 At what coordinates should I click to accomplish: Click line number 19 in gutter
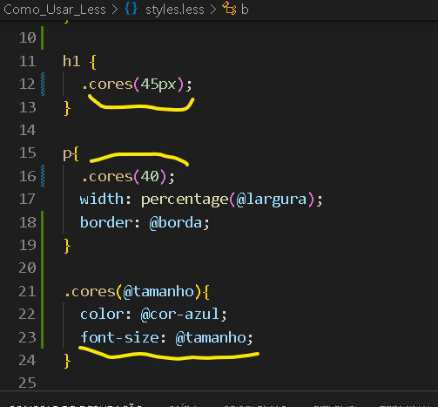(28, 245)
